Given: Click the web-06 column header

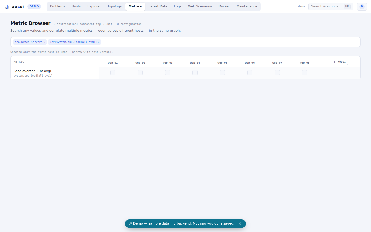Looking at the screenshot, I should 250,63.
